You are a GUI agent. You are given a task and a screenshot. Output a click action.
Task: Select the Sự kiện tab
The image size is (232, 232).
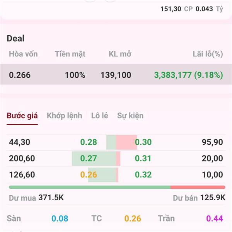coord(130,116)
